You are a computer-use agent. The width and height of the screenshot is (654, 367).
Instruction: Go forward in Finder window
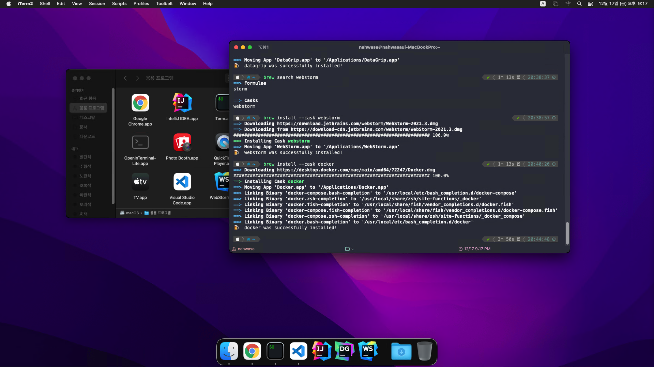click(x=137, y=78)
